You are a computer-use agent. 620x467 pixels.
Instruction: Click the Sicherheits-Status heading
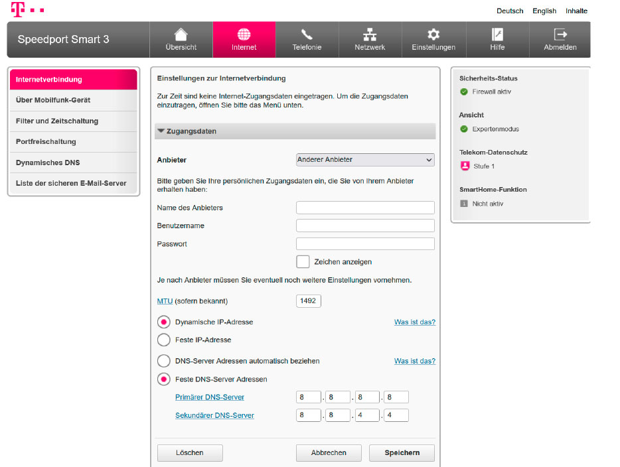[489, 78]
